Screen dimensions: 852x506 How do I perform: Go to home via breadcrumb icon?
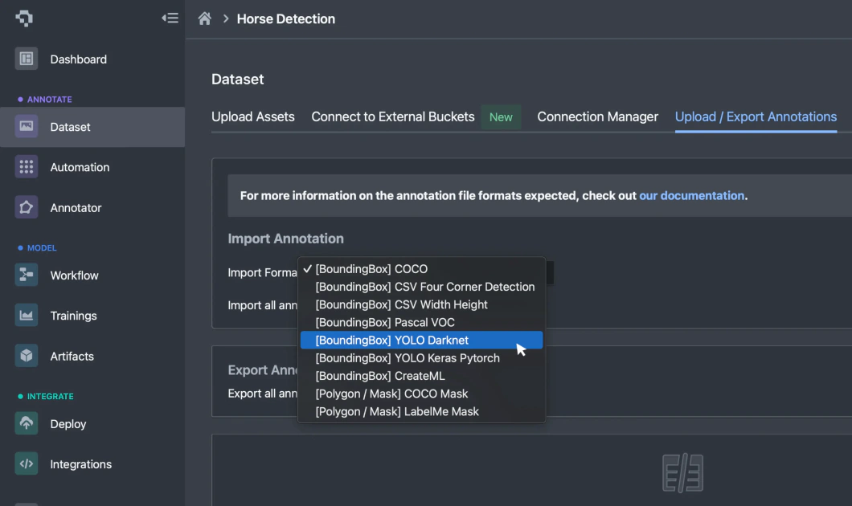point(205,18)
